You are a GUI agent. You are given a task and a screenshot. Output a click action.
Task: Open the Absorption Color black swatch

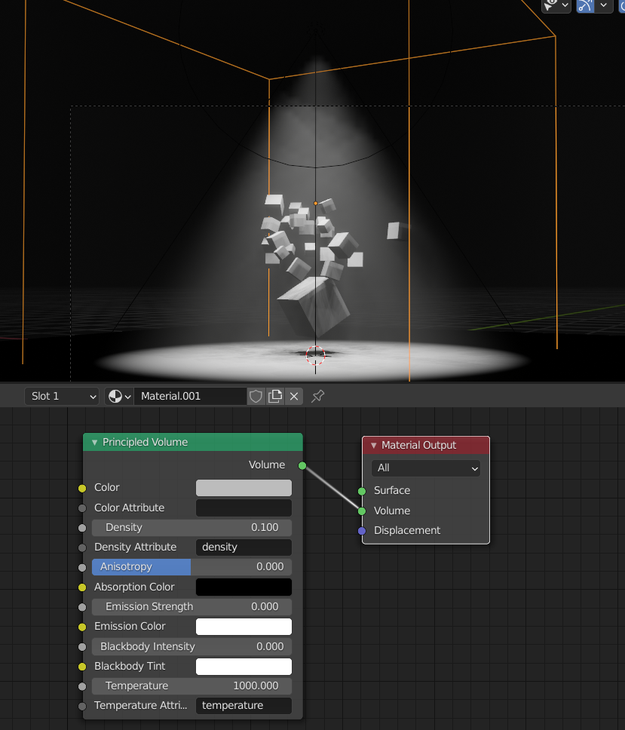[x=244, y=587]
